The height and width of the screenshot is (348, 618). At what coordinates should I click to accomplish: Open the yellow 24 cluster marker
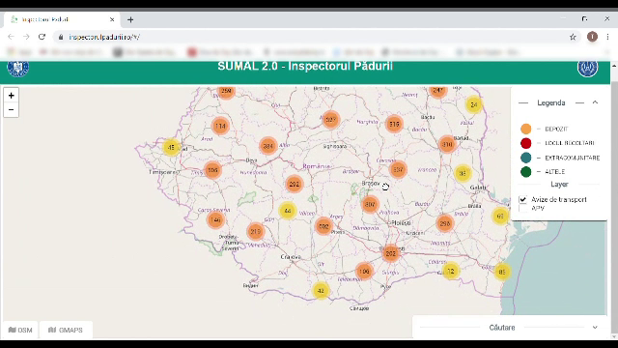click(x=474, y=105)
